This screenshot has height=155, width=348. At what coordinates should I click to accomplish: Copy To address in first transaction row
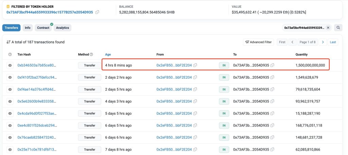click(x=272, y=65)
